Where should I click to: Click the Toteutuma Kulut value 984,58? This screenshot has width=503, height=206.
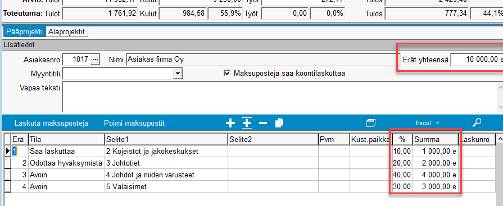pyautogui.click(x=183, y=14)
